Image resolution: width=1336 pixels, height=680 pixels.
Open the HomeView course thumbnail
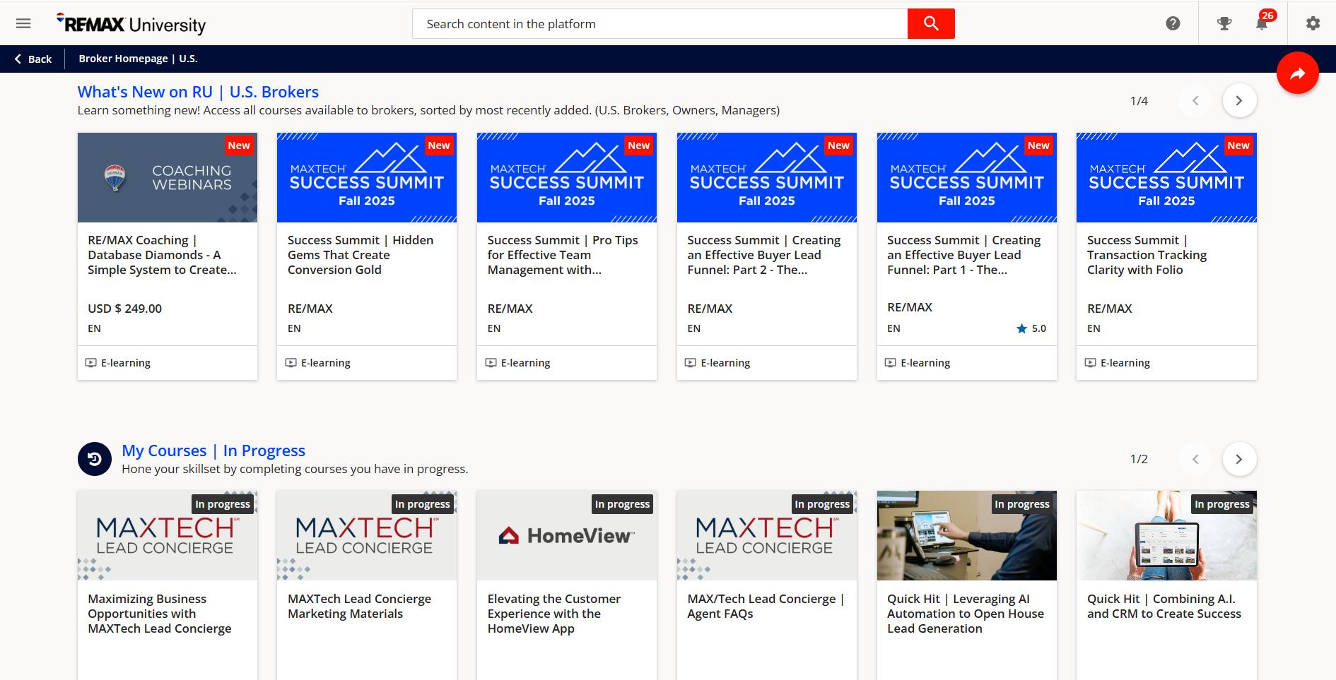[x=567, y=535]
